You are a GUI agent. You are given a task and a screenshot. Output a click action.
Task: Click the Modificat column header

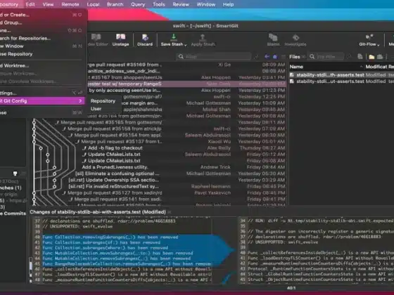coord(376,67)
